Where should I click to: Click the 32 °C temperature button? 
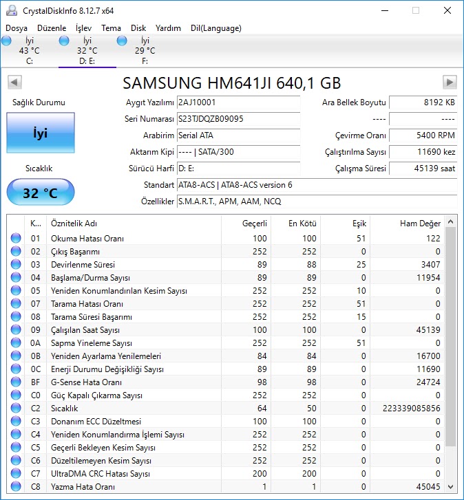coord(41,193)
